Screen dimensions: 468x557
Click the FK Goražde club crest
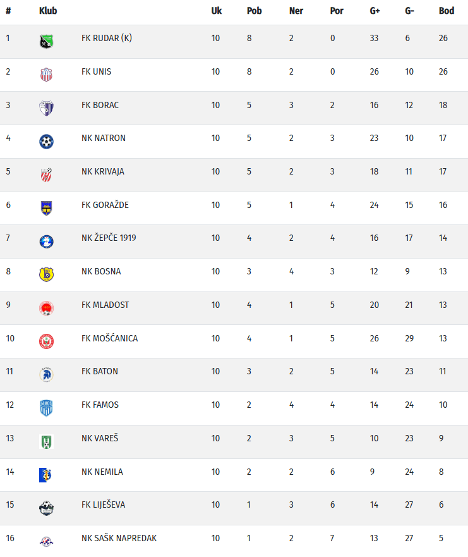coord(46,208)
